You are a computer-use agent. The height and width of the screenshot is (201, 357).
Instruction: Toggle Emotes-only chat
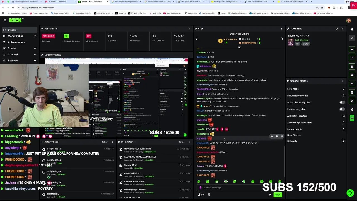[342, 109]
